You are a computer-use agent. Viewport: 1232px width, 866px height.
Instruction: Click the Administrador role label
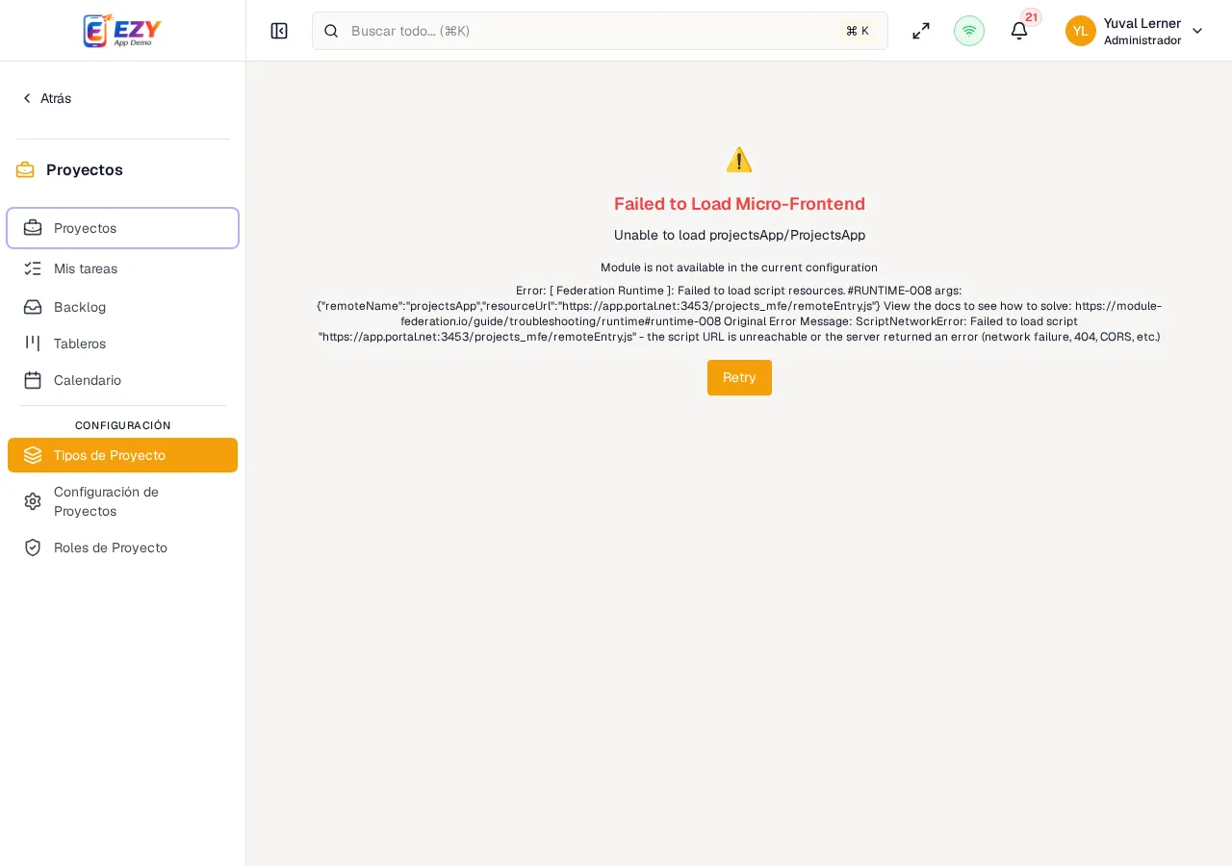(1142, 40)
